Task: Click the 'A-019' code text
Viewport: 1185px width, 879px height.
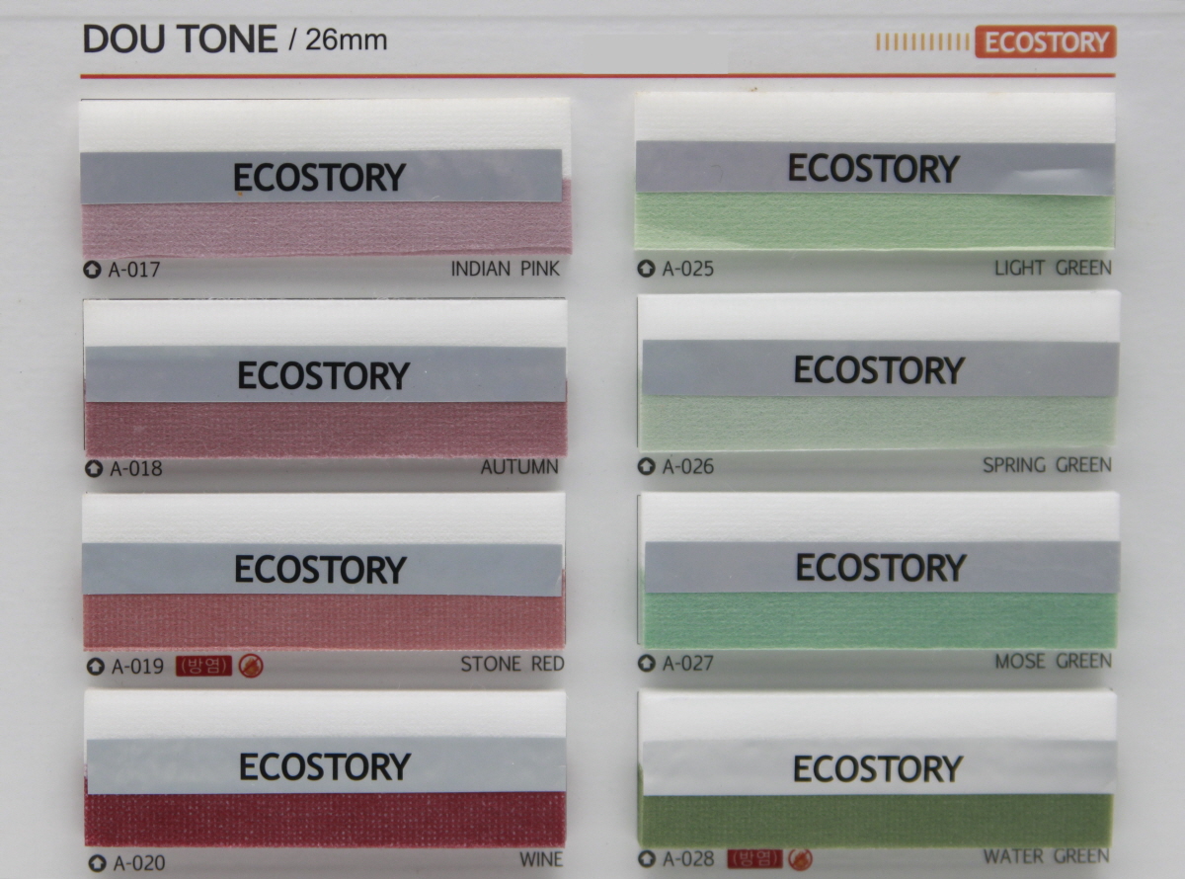Action: (136, 666)
